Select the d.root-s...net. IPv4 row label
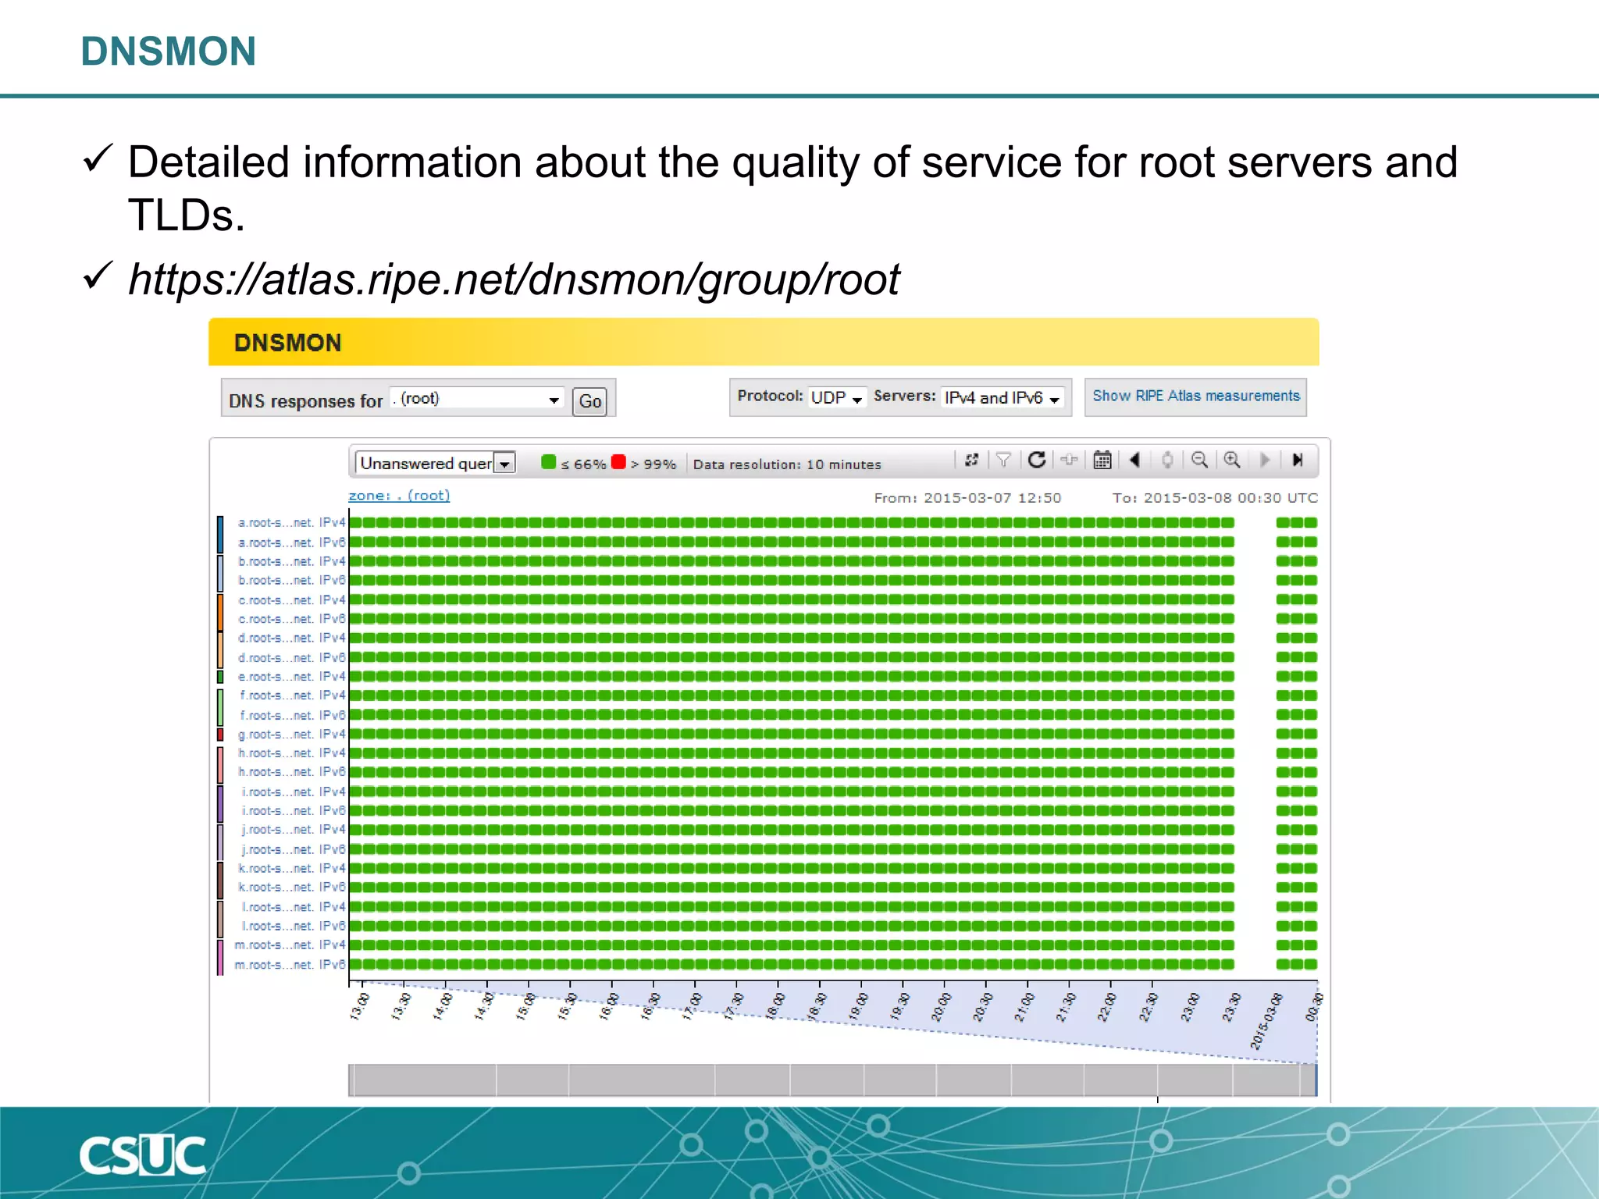Image resolution: width=1599 pixels, height=1199 pixels. point(291,638)
